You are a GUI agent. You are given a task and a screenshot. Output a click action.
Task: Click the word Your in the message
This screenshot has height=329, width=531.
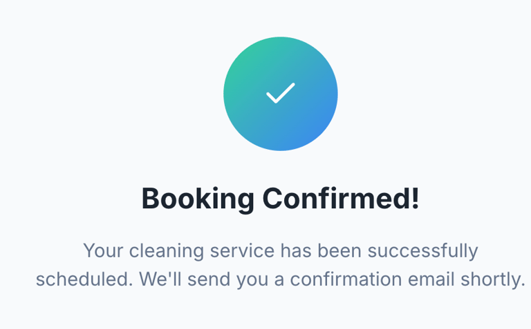coord(103,250)
